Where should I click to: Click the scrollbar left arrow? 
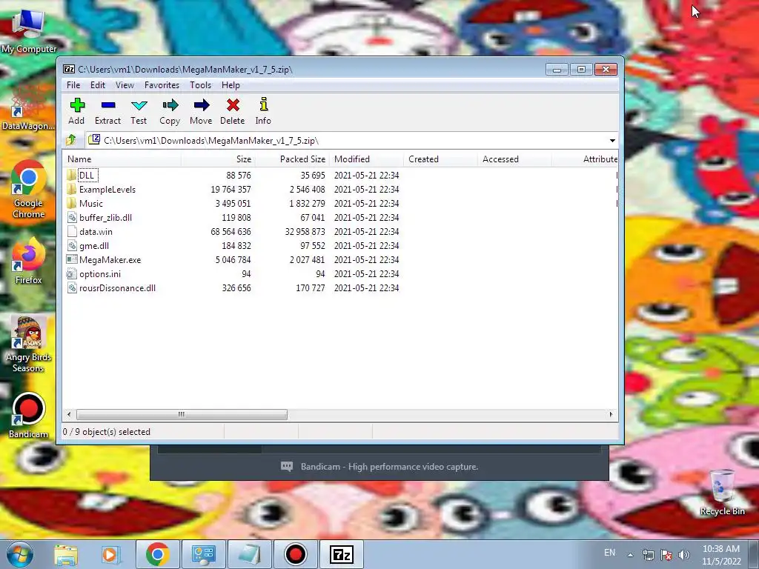[x=69, y=415]
